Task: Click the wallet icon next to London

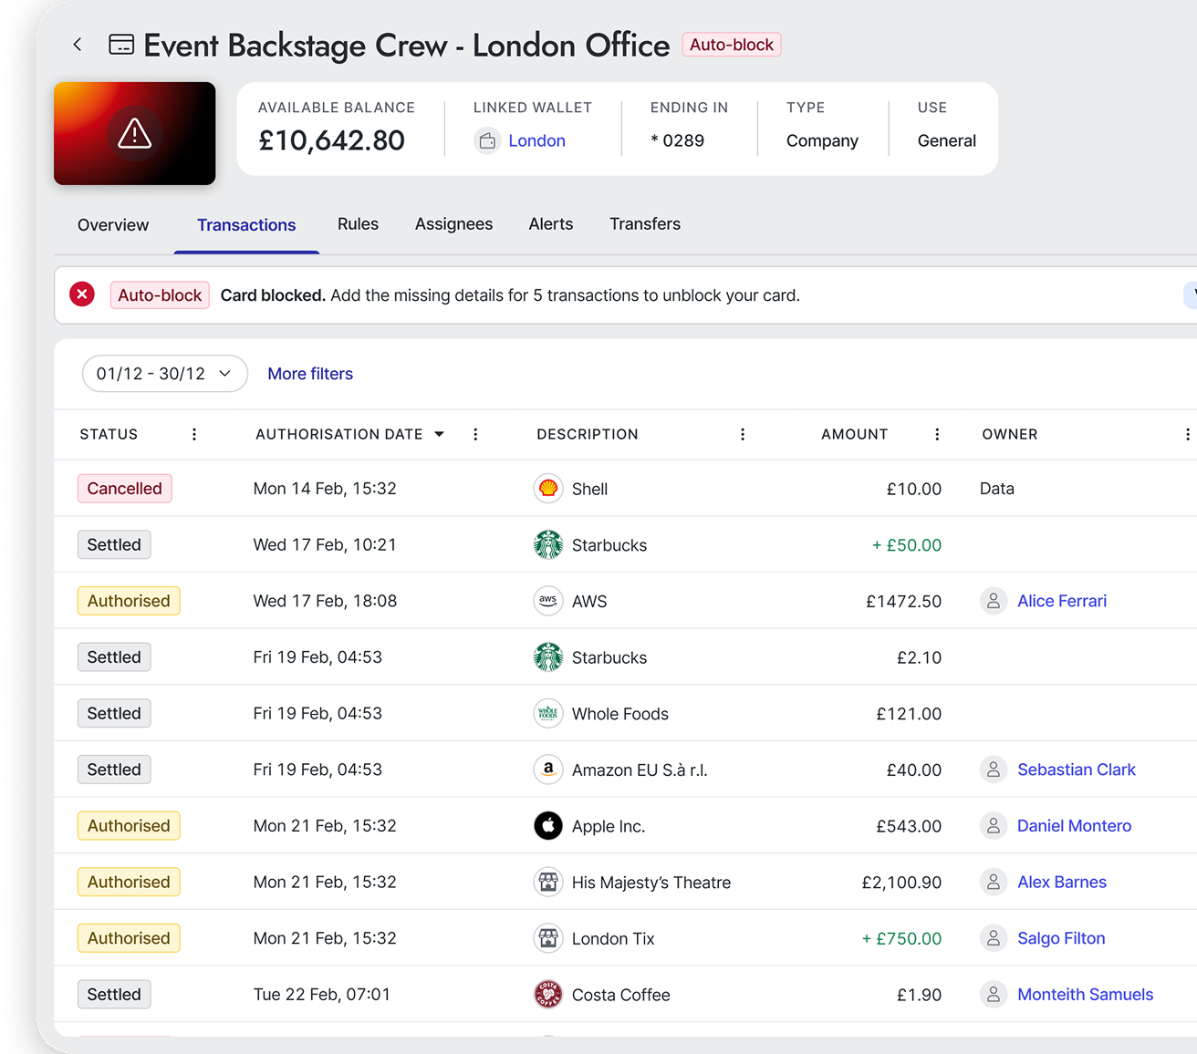Action: point(487,140)
